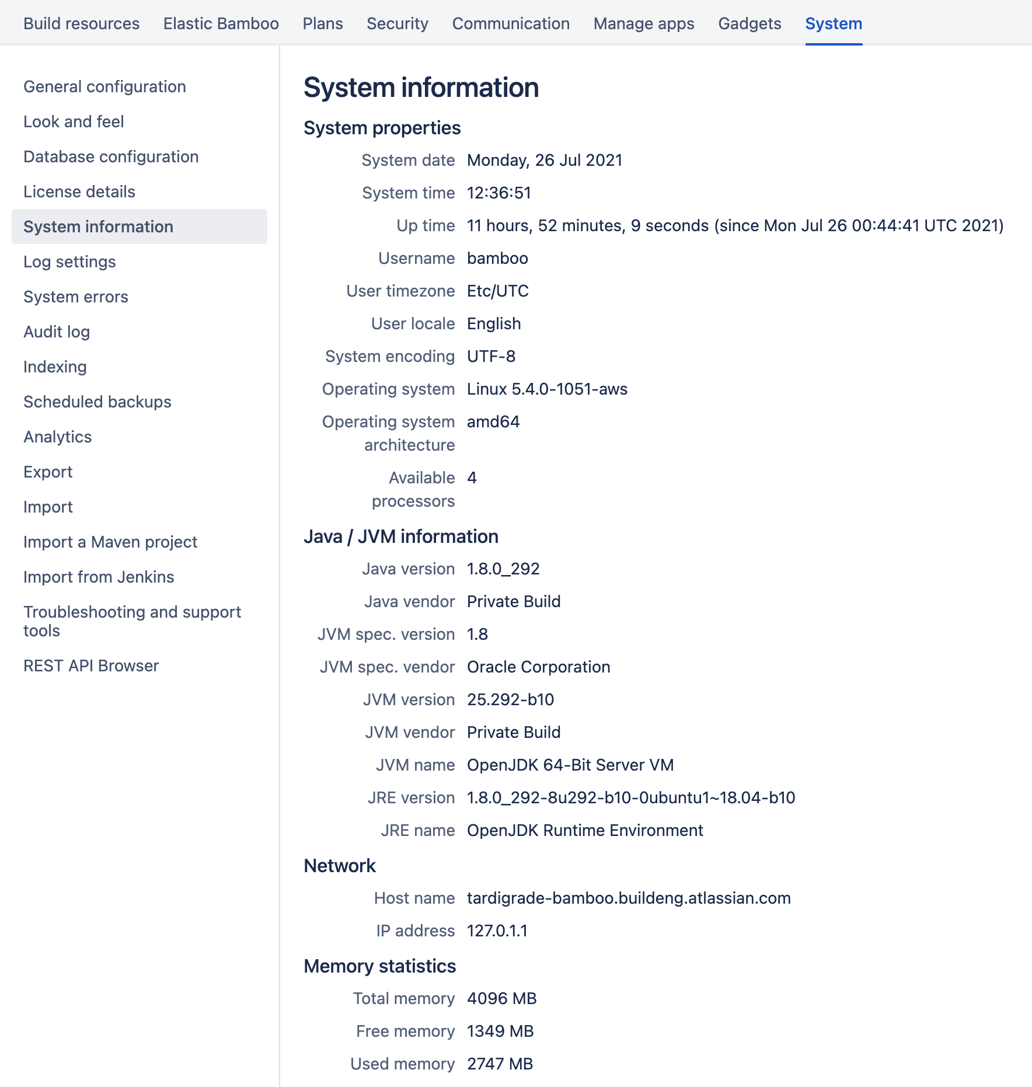Switch to the Plans tab
The height and width of the screenshot is (1087, 1032).
pos(323,23)
